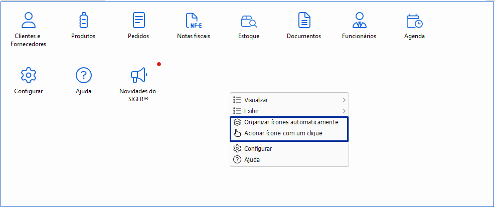Image resolution: width=495 pixels, height=208 pixels.
Task: Open the Documentos icon
Action: pos(304,21)
